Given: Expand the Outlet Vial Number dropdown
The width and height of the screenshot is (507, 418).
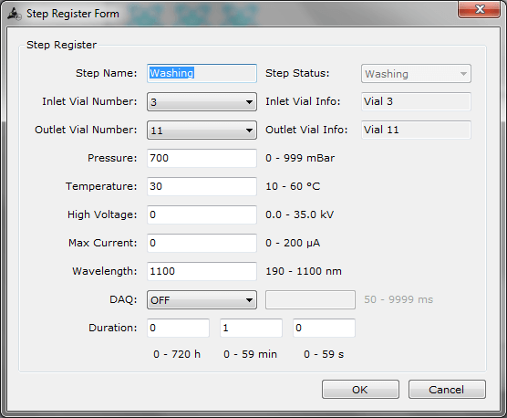Looking at the screenshot, I should [202, 131].
